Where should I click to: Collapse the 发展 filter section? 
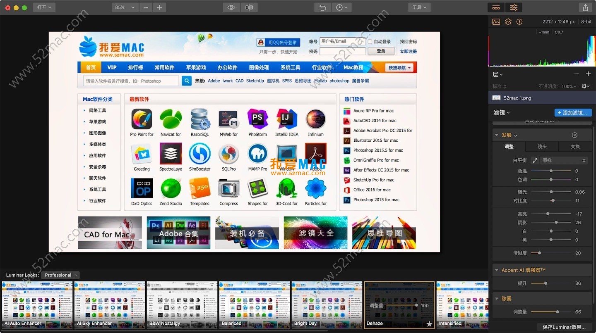pyautogui.click(x=497, y=135)
